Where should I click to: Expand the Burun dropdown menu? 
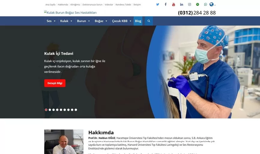click(x=83, y=21)
